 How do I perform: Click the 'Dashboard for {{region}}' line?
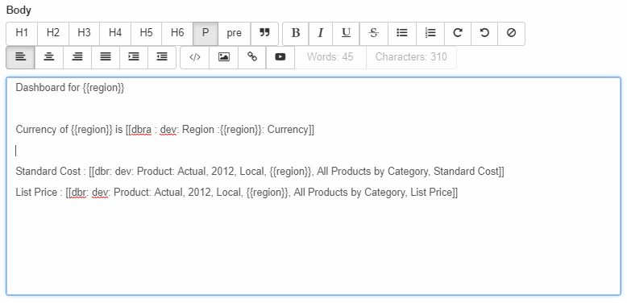point(70,88)
